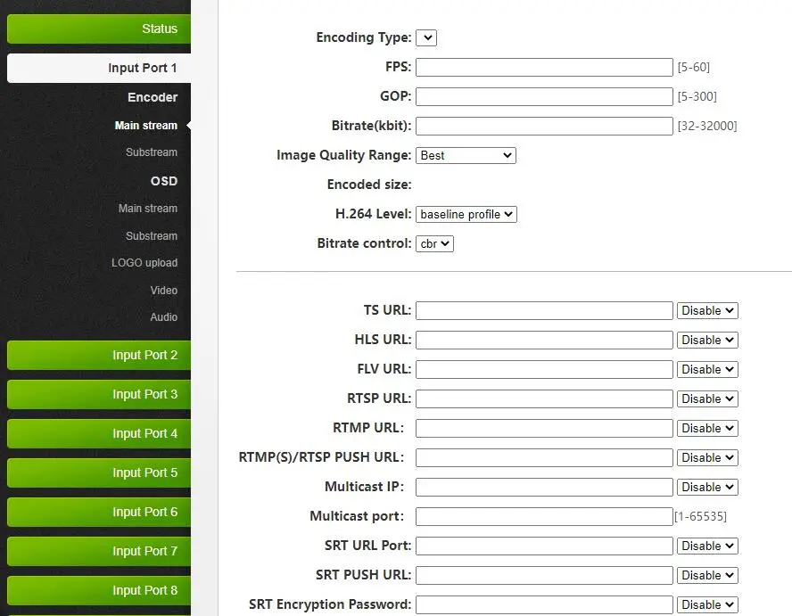Select the Input Port 1 tab
Image resolution: width=792 pixels, height=616 pixels.
(x=98, y=67)
